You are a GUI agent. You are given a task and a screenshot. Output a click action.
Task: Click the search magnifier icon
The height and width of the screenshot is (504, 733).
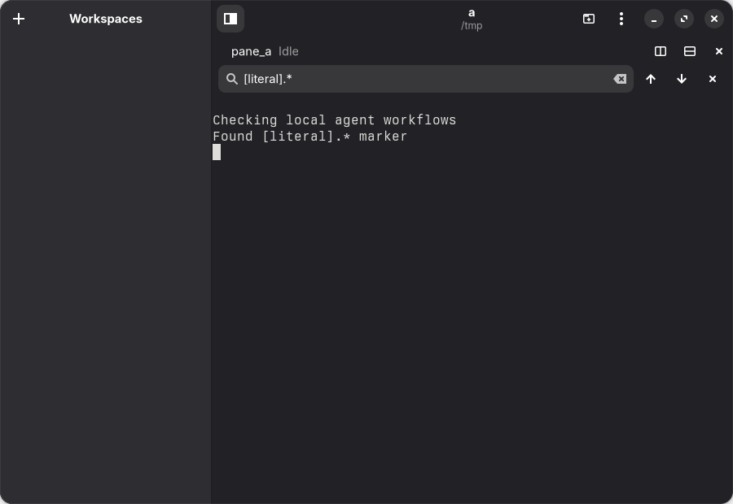(232, 79)
